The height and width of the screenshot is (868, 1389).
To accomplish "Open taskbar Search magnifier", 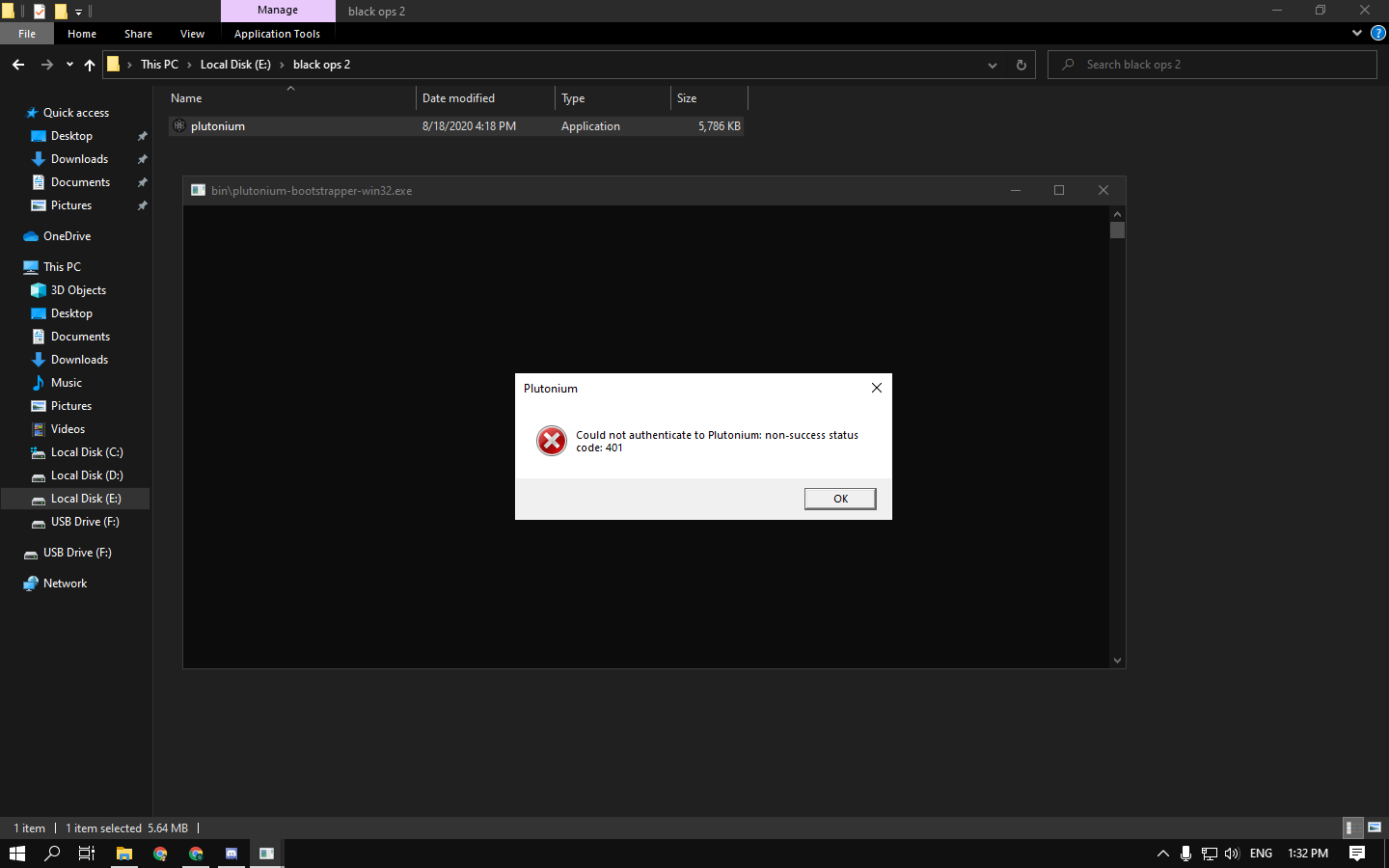I will click(52, 854).
